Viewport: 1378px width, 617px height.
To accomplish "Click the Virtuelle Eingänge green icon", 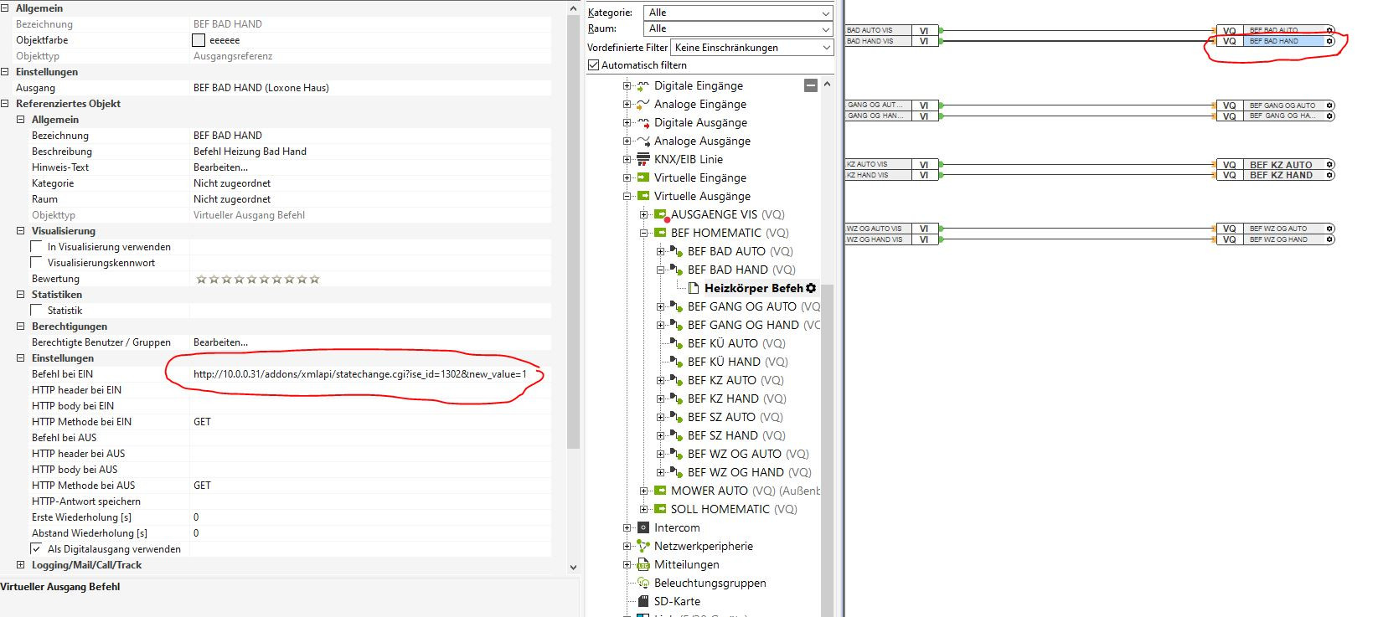I will point(643,177).
